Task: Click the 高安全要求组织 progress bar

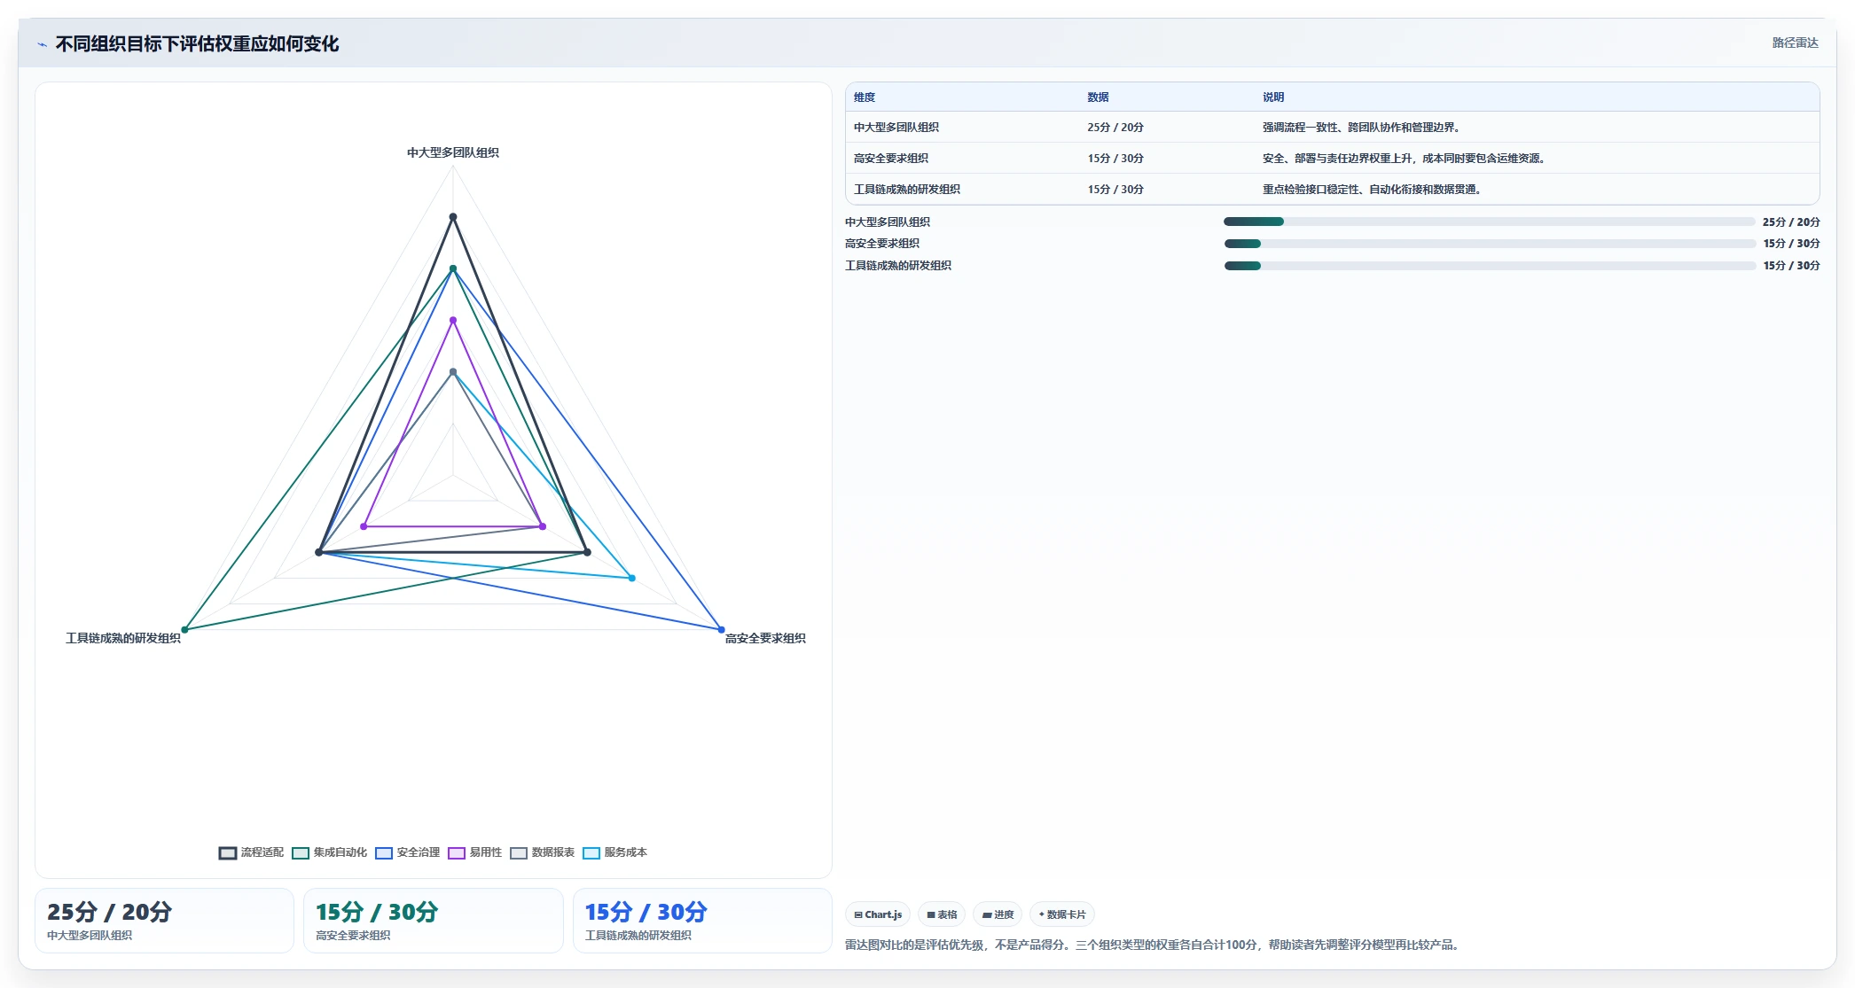Action: 1490,244
